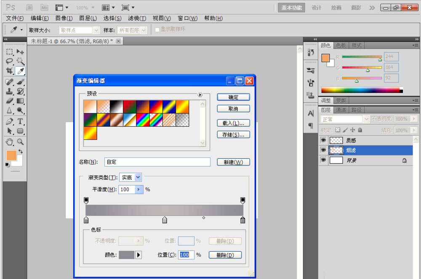Select the Spot Healing Brush tool
Image resolution: width=421 pixels, height=279 pixels.
(9, 82)
